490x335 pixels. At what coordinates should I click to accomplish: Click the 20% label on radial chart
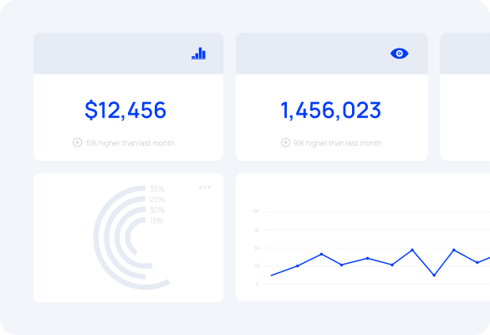coord(157,199)
